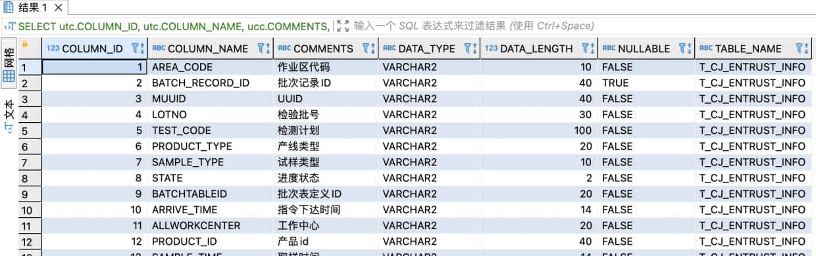Select T_CJ_ENTRUST_INFO table name in MUUID row
This screenshot has width=816, height=256.
(753, 98)
